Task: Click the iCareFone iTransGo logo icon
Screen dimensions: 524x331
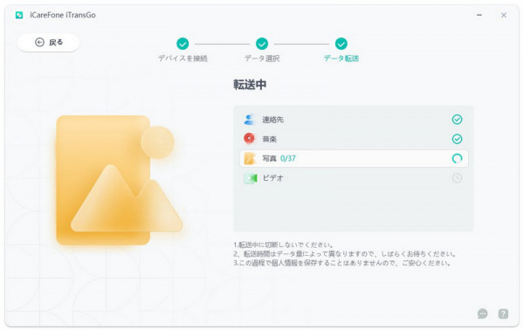Action: pyautogui.click(x=19, y=15)
